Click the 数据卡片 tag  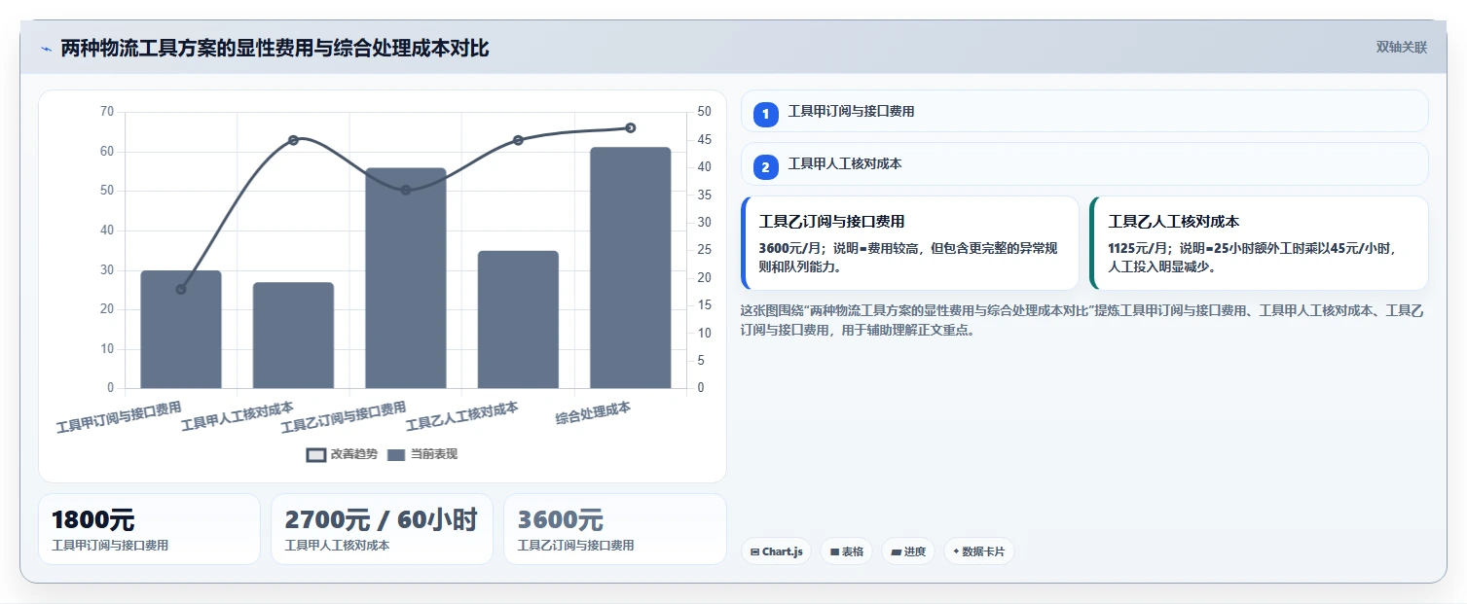(x=979, y=551)
